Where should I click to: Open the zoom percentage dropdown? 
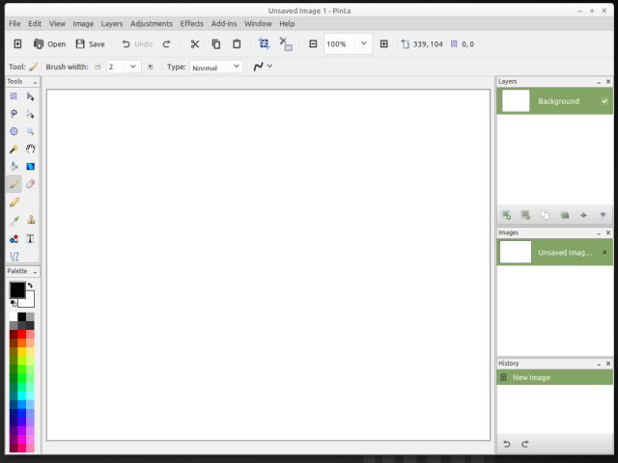(363, 43)
